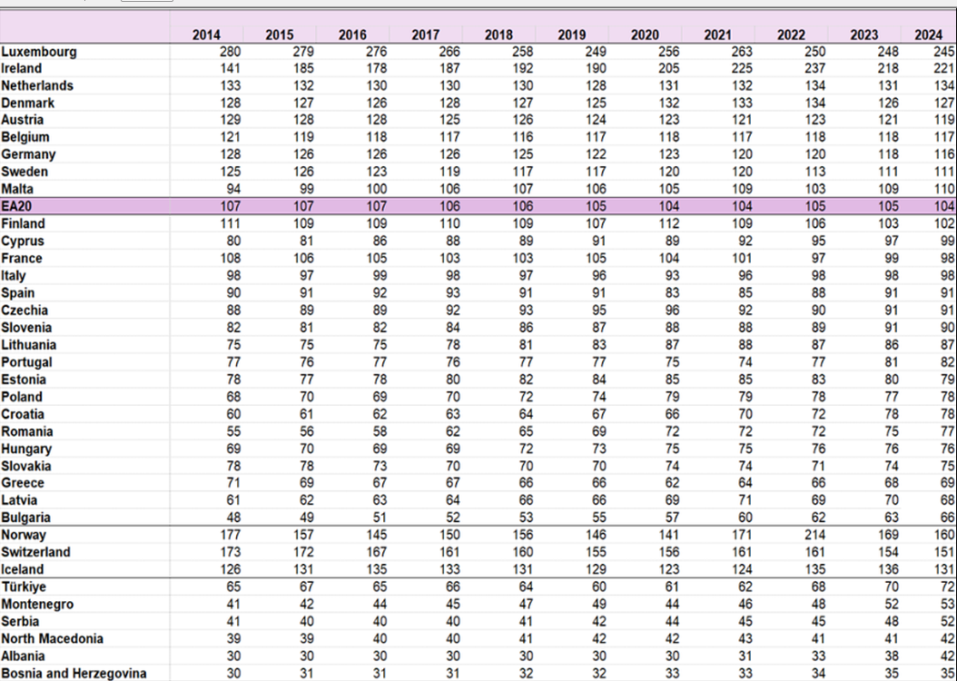Click Ireland's 2015 value 185
957x681 pixels.
[303, 69]
